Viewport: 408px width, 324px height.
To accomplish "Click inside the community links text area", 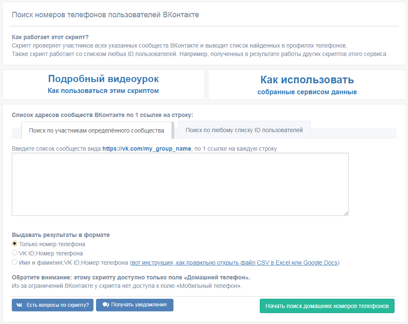I will pyautogui.click(x=180, y=184).
